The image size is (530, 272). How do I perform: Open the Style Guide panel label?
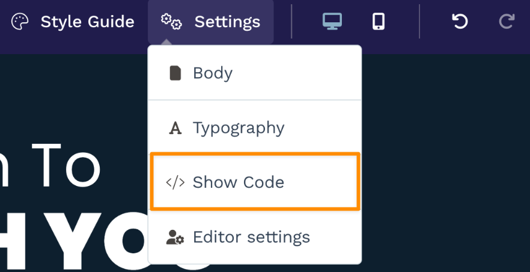pyautogui.click(x=87, y=22)
